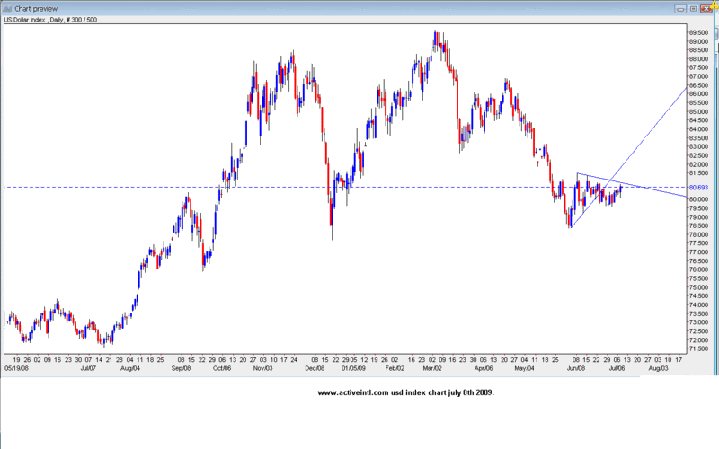Click the 89.500 price axis label
The height and width of the screenshot is (449, 719).
point(699,32)
